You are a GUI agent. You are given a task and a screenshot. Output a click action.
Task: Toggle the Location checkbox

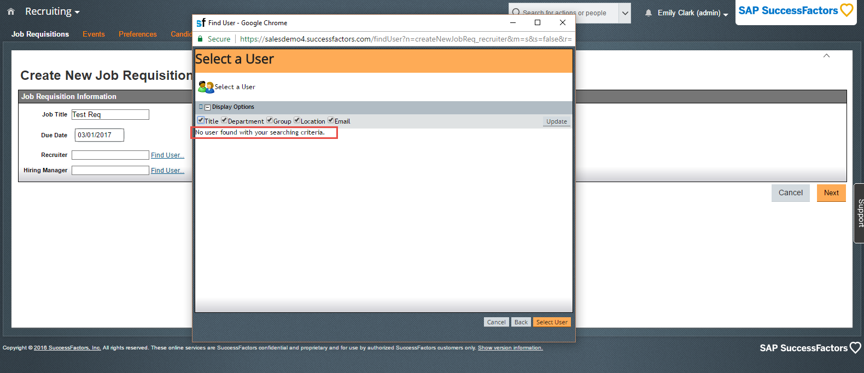click(297, 120)
